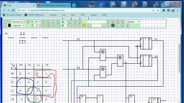Viewport: 184px width, 103px height.
Task: Click the S button after the file name field
Action: pos(28,22)
